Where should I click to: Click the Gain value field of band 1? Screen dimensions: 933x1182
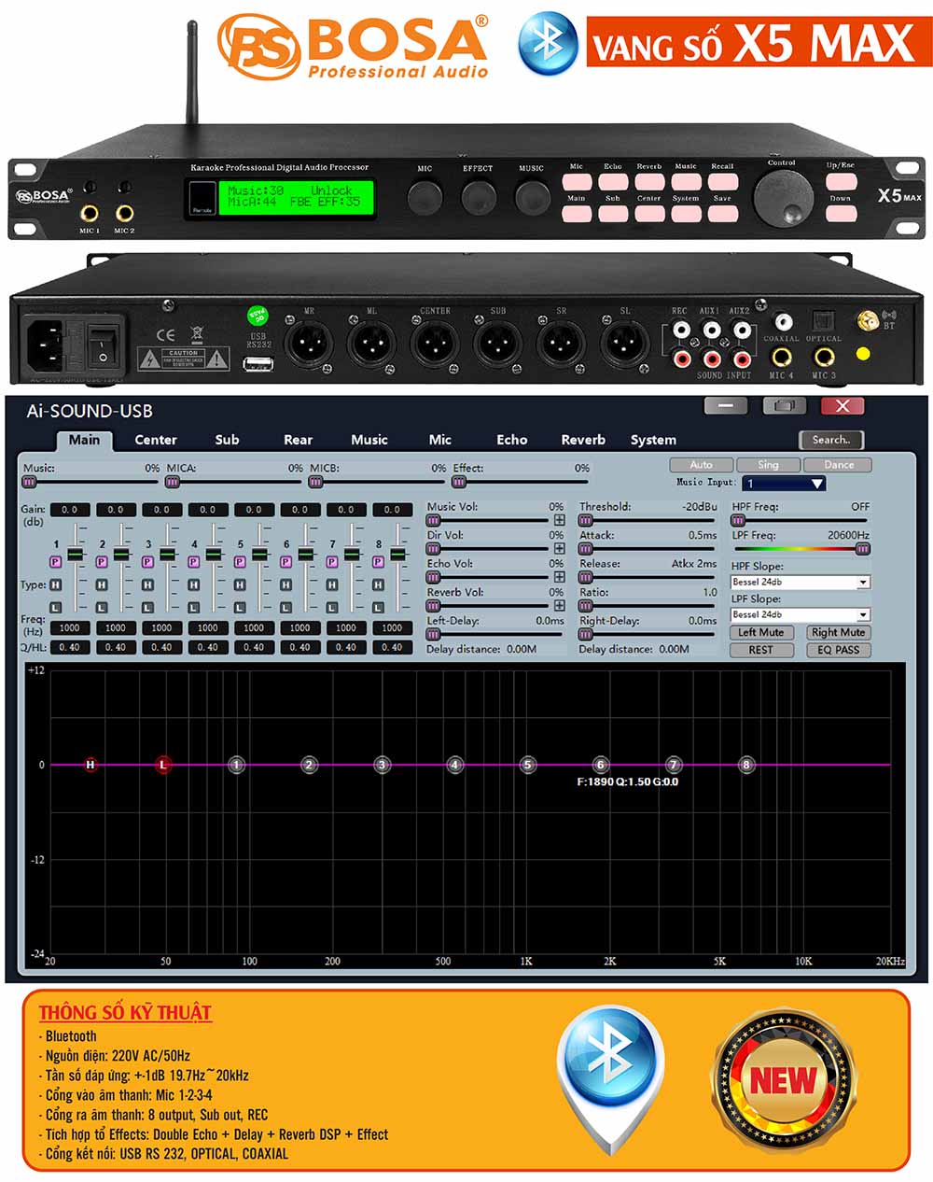pos(69,510)
